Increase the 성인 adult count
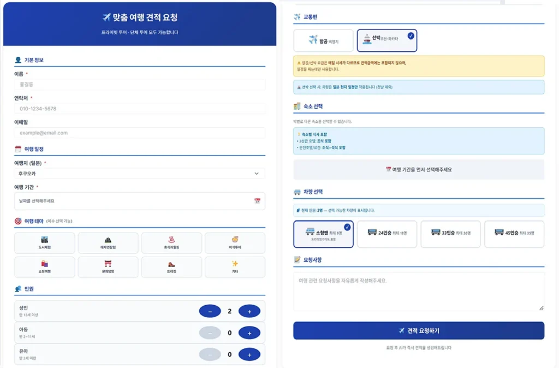Screen dimensions: 559x368 pos(249,311)
